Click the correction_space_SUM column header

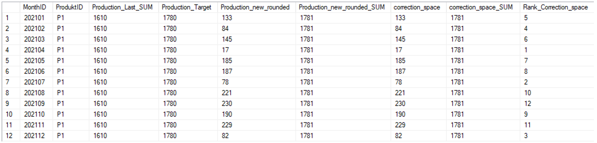pyautogui.click(x=483, y=7)
